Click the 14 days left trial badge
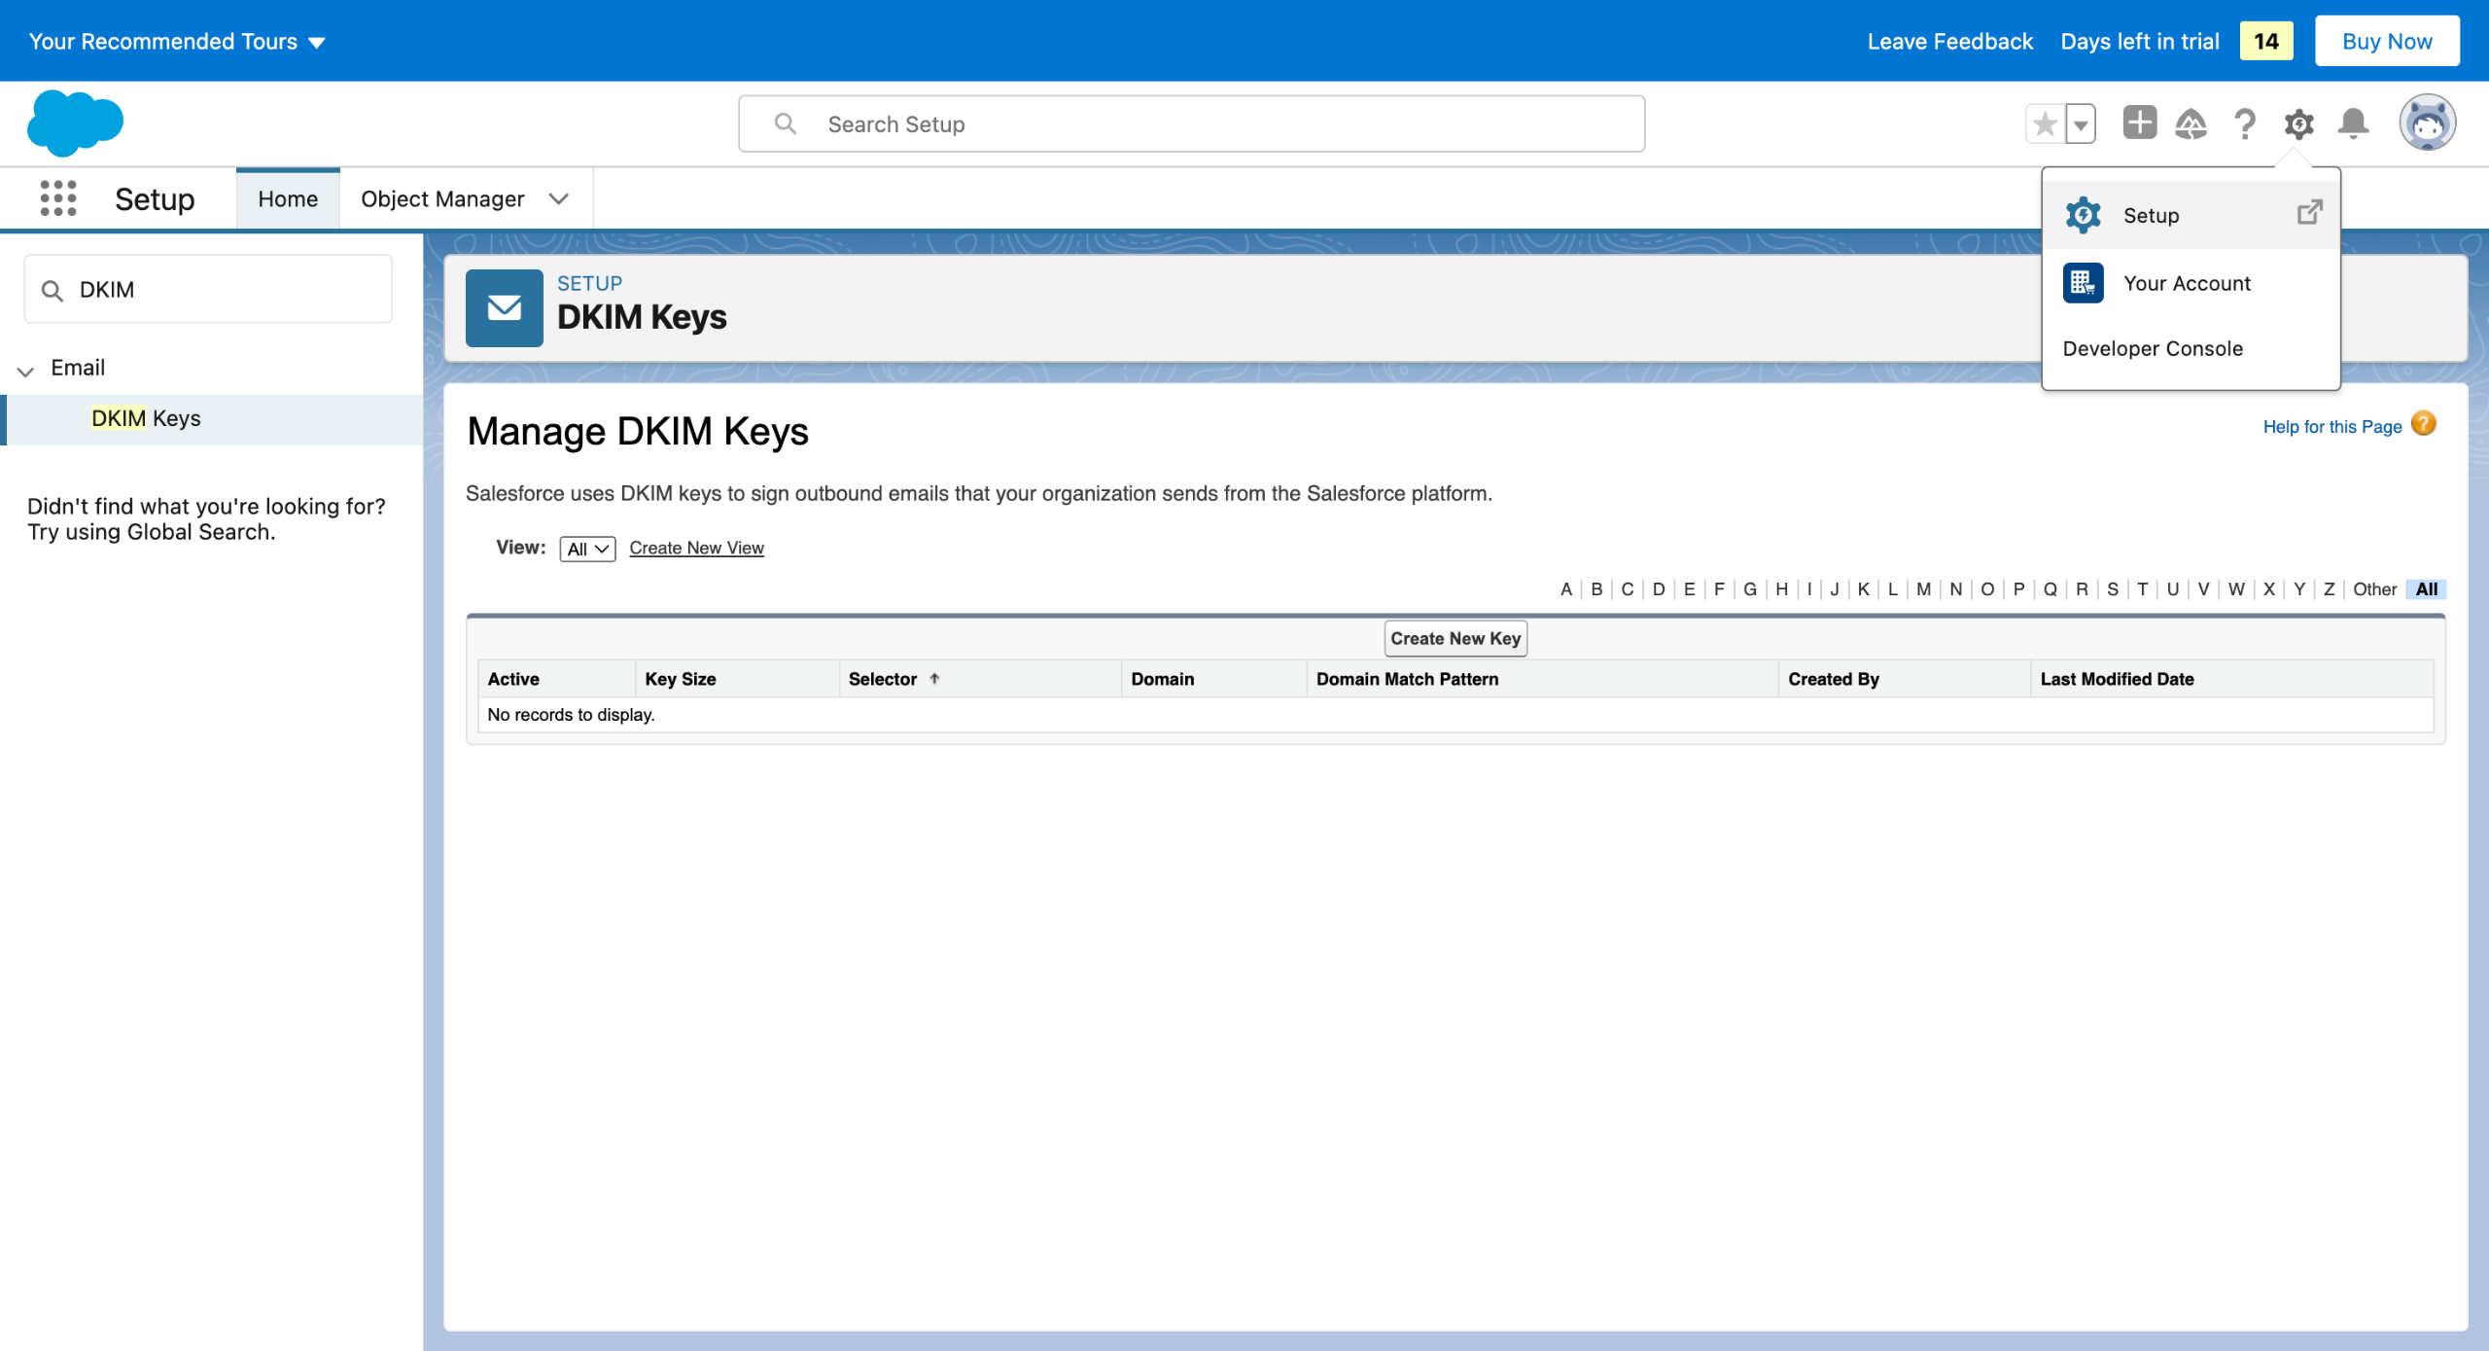 2266,41
